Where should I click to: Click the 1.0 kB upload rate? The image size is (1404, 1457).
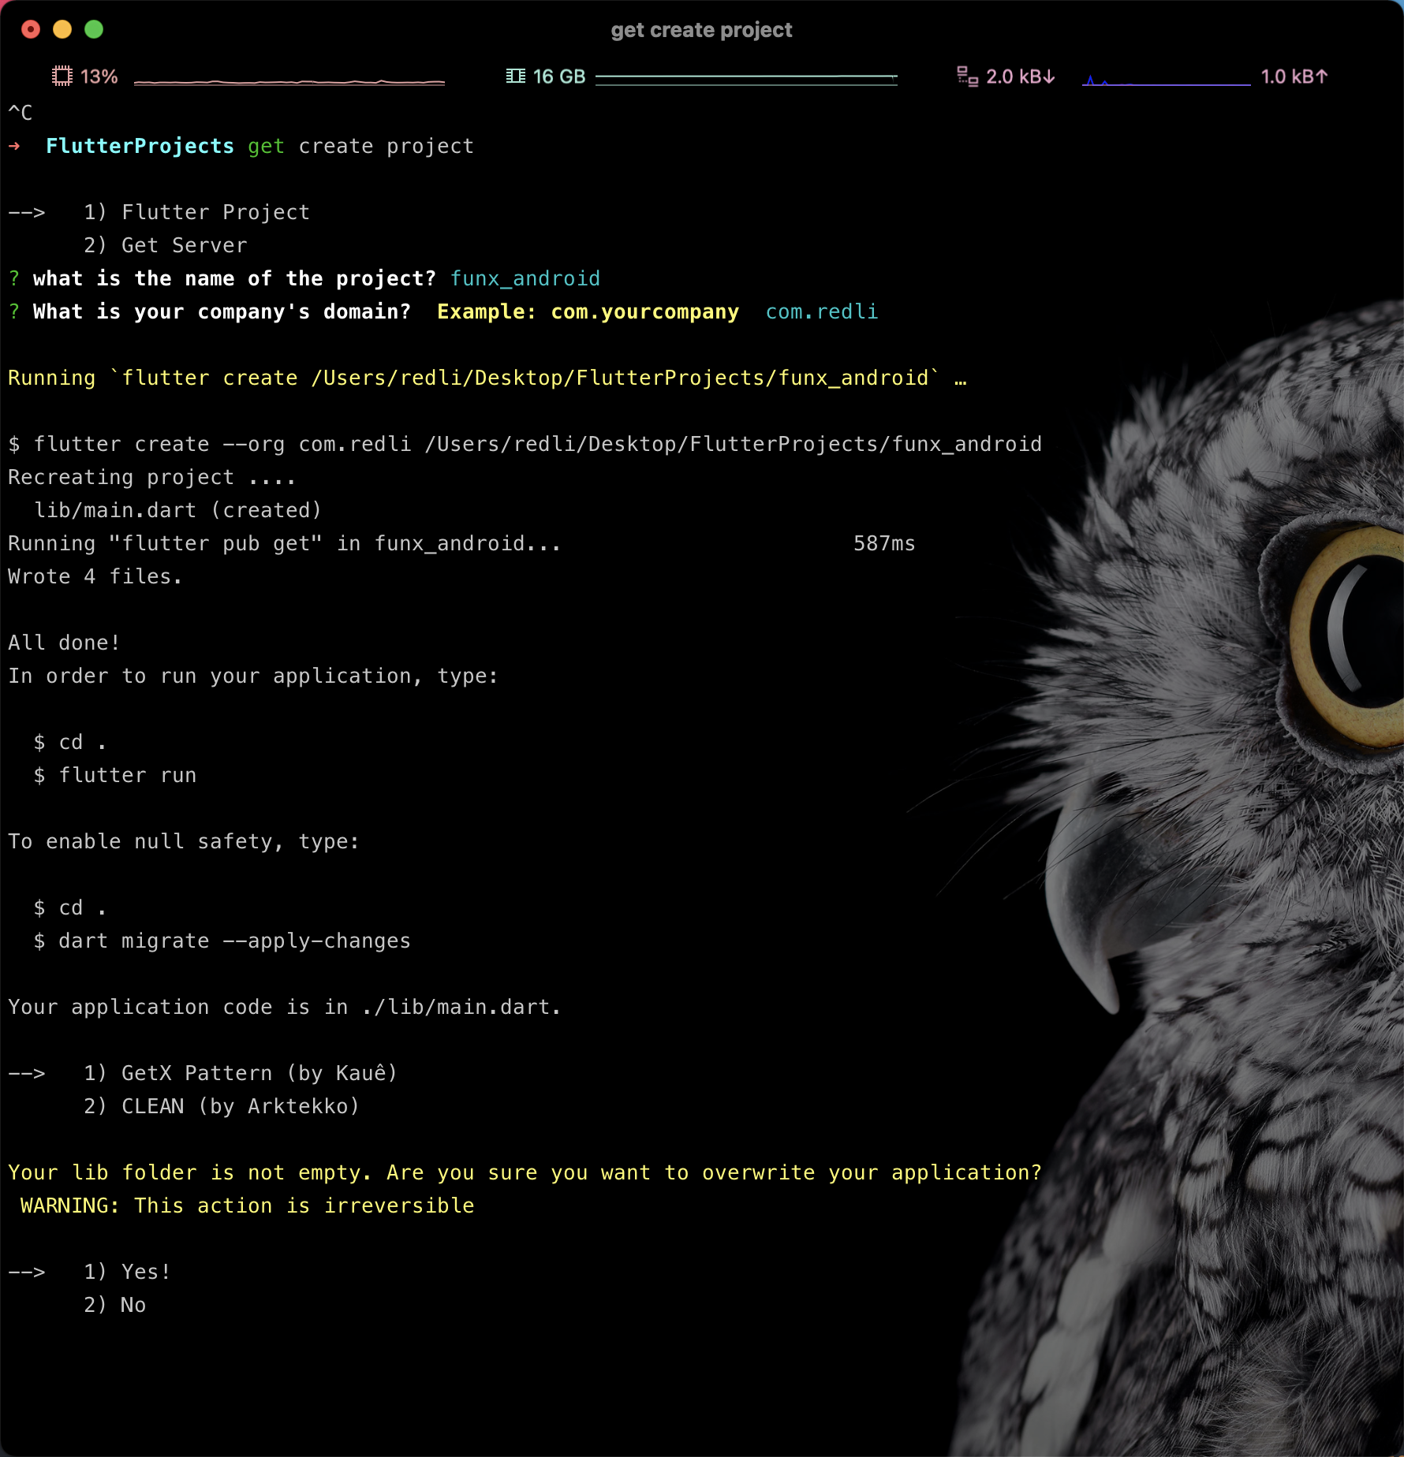click(x=1294, y=76)
